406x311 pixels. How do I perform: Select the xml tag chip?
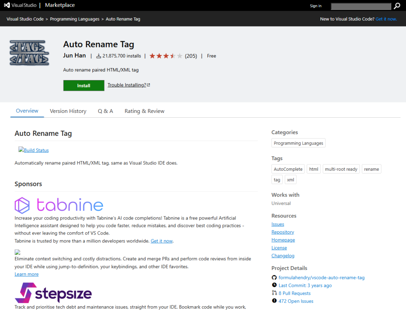coord(291,179)
